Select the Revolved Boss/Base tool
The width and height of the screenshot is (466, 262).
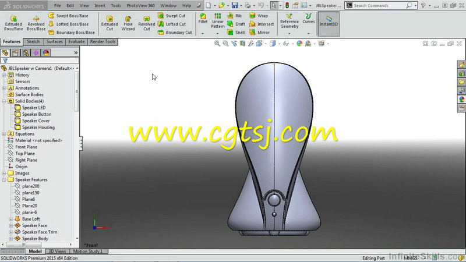point(36,23)
